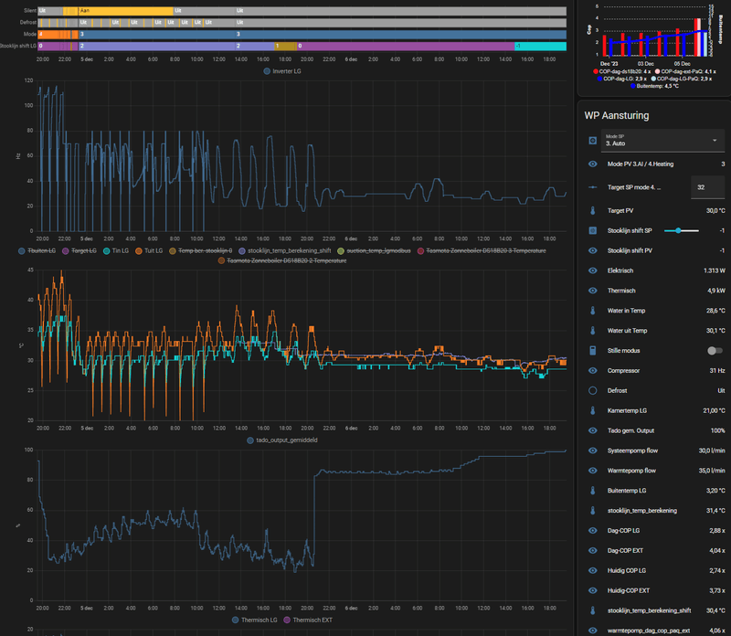Toggle the Stille modus switch
Screen dimensions: 731x636
point(715,350)
